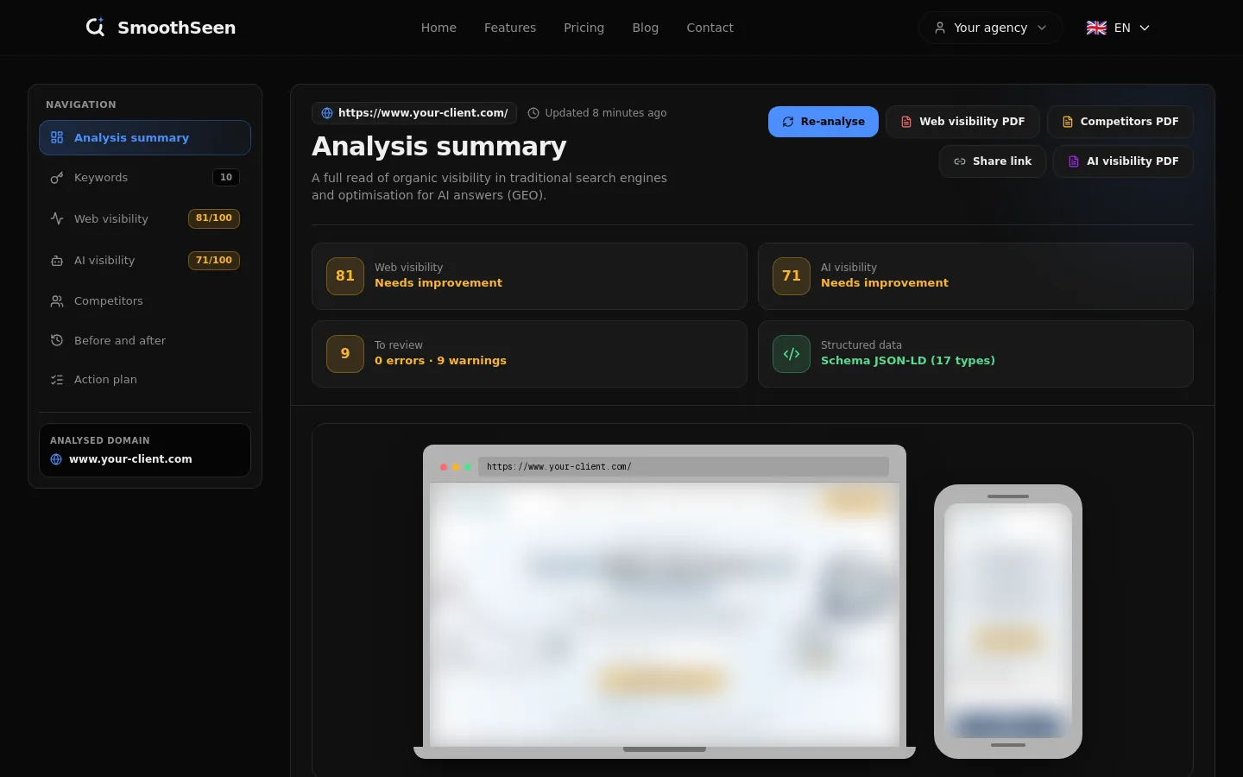
Task: Download the Web visibility PDF
Action: (x=962, y=122)
